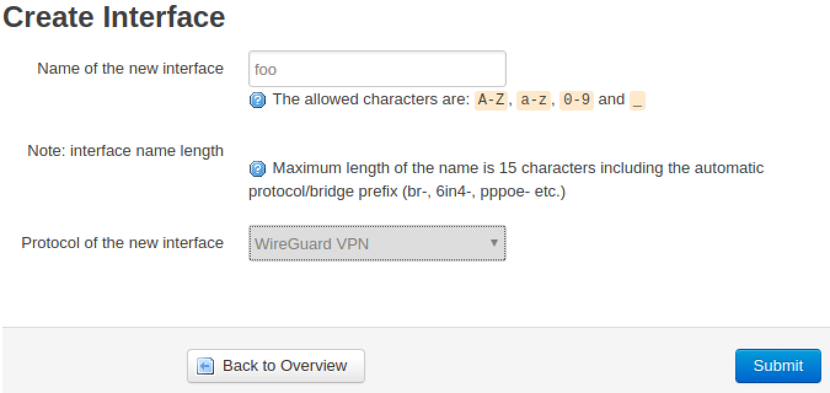This screenshot has height=393, width=830.
Task: Click the arrow icon inside Back to Overview
Action: 205,366
